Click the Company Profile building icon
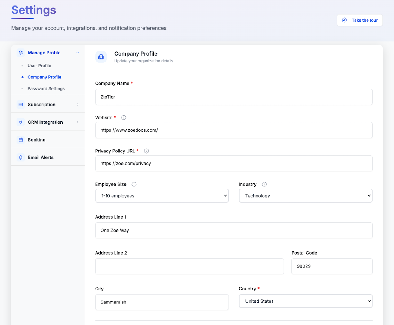Viewport: 394px width, 325px height. coord(101,57)
